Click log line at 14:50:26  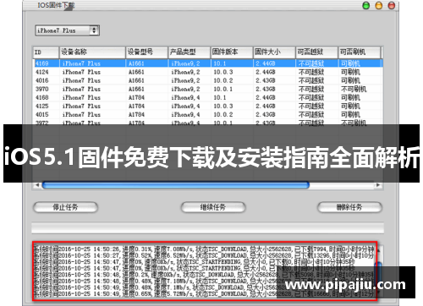[204, 249]
